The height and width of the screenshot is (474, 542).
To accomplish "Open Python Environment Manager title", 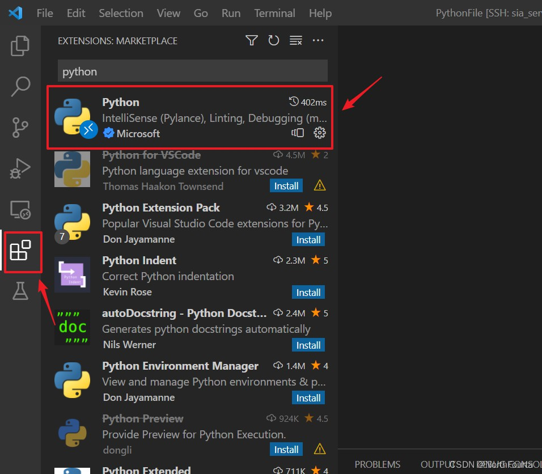I will [x=180, y=366].
